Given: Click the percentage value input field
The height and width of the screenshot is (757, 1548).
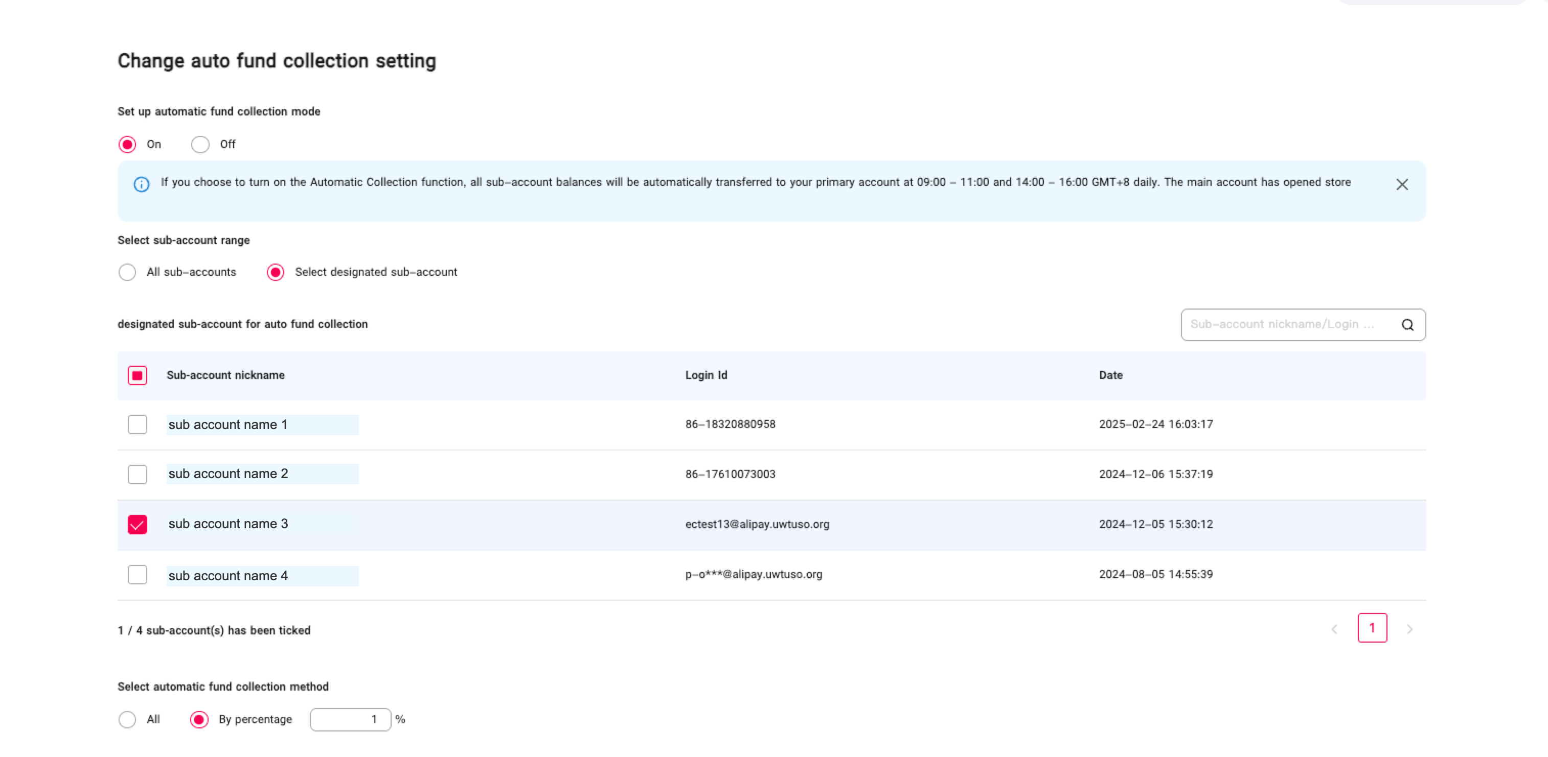Looking at the screenshot, I should 350,719.
